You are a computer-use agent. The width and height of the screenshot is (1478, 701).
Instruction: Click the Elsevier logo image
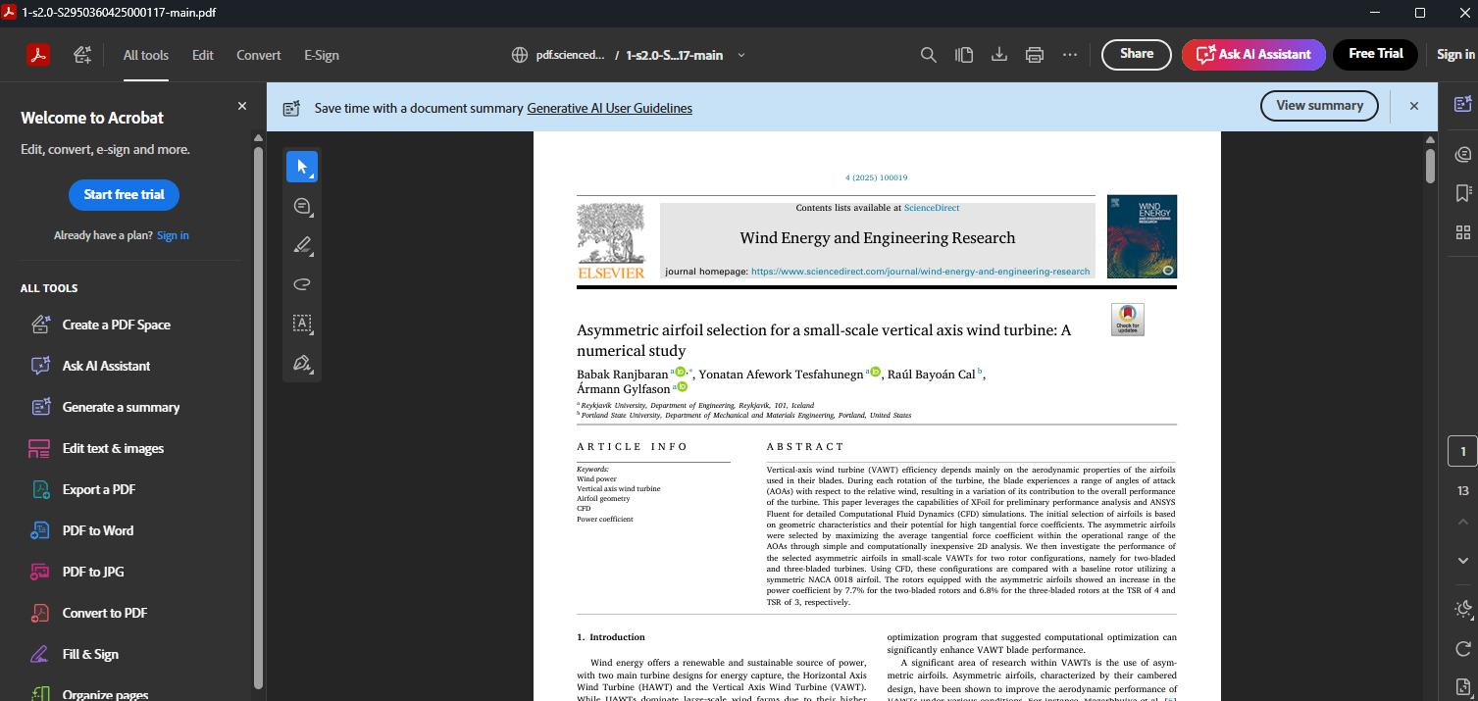tap(611, 241)
